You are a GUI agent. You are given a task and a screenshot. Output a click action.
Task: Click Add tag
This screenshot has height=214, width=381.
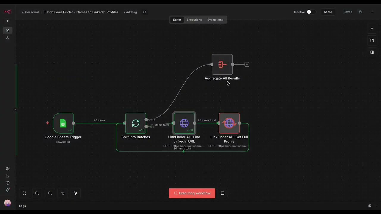pos(130,12)
